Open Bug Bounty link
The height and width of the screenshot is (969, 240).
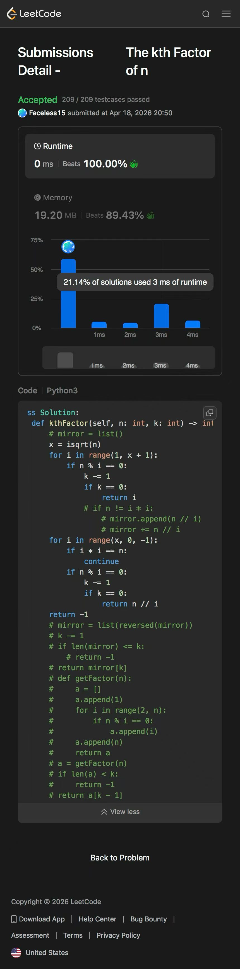point(148,919)
